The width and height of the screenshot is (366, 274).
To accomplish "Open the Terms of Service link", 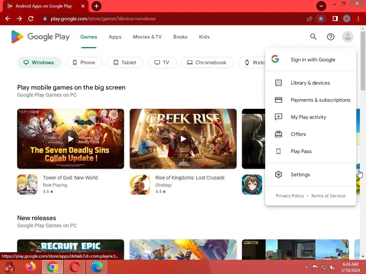I will click(328, 196).
